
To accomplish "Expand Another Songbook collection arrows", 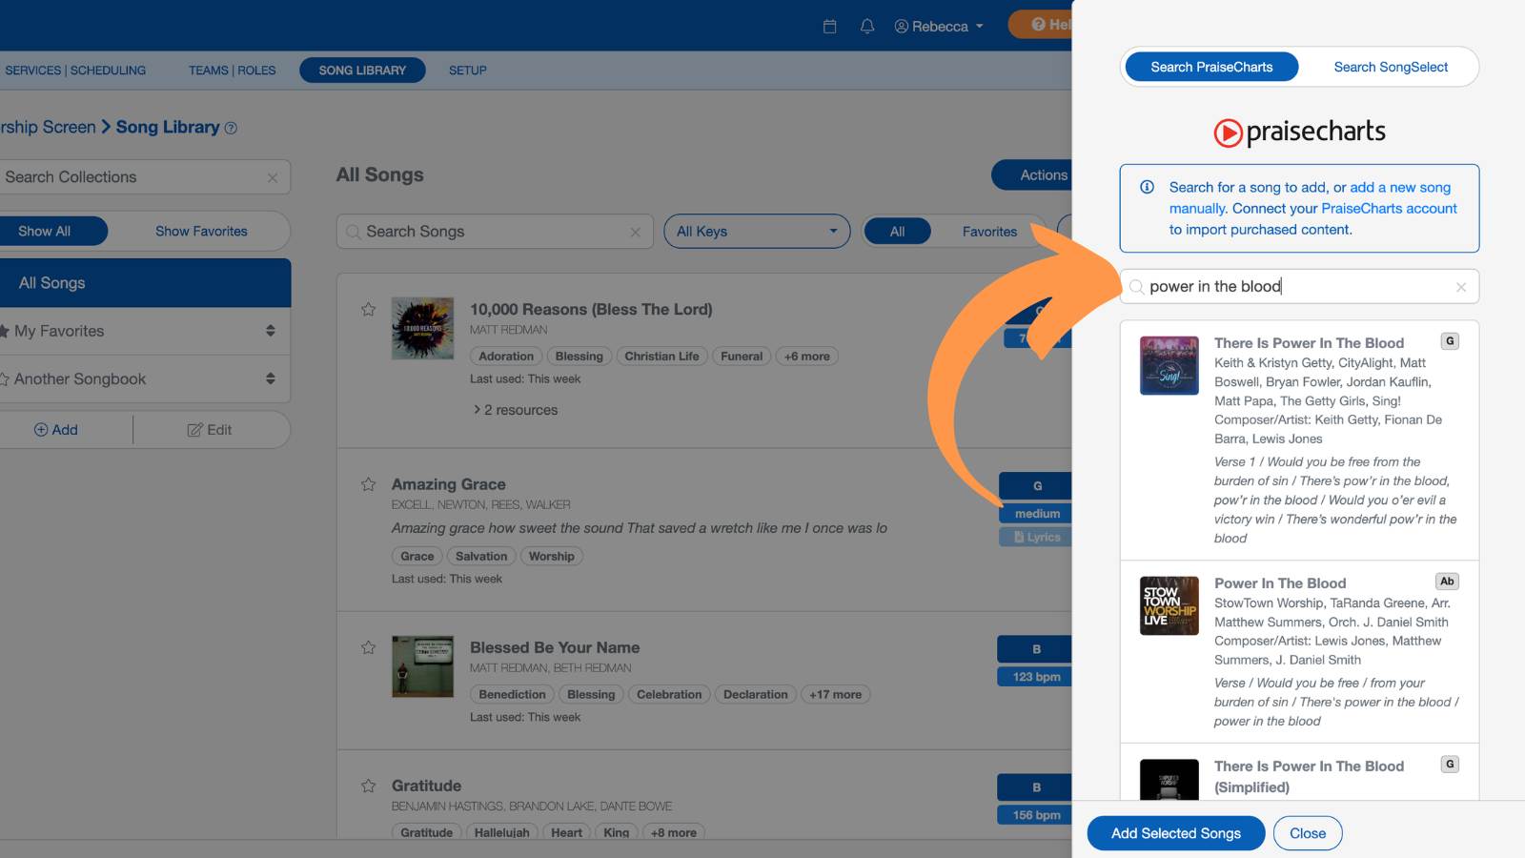I will 271,378.
